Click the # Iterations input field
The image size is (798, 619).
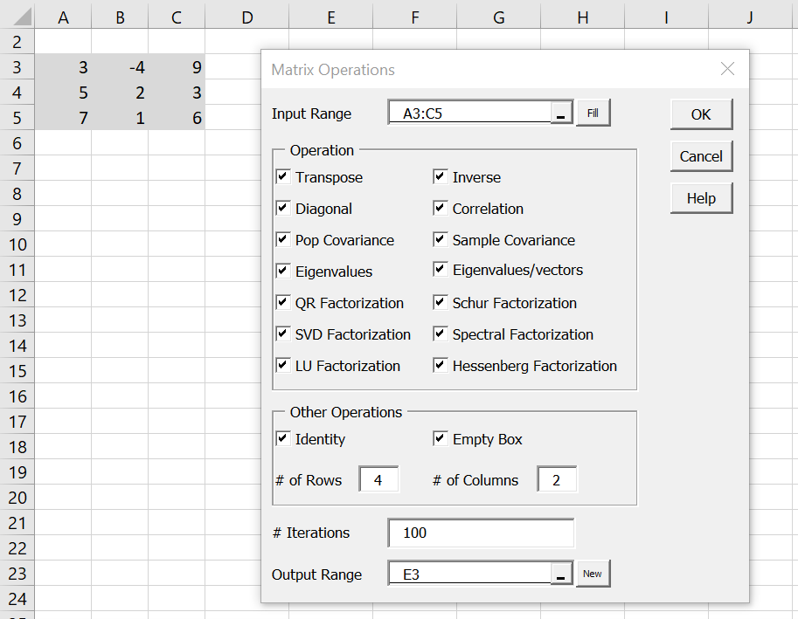click(x=481, y=533)
